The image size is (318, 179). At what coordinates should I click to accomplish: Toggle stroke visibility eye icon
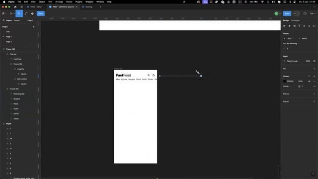309,81
